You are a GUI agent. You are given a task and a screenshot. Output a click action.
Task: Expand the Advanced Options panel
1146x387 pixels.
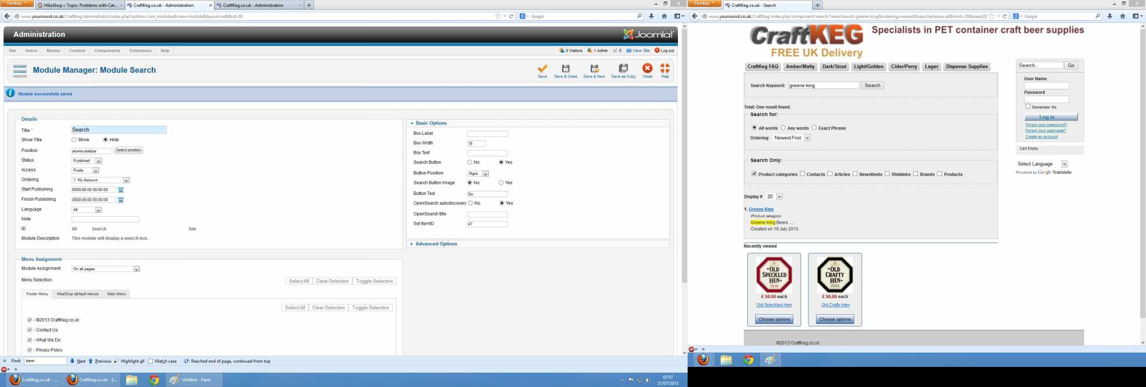click(436, 244)
